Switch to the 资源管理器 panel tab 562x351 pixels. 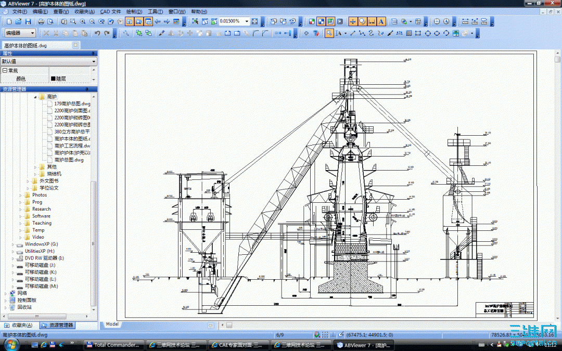click(57, 325)
